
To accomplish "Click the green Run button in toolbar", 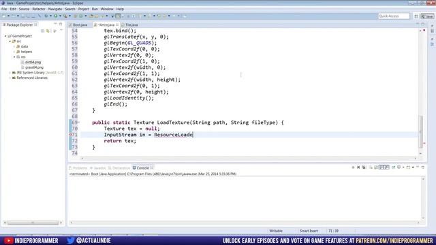I will [x=56, y=16].
